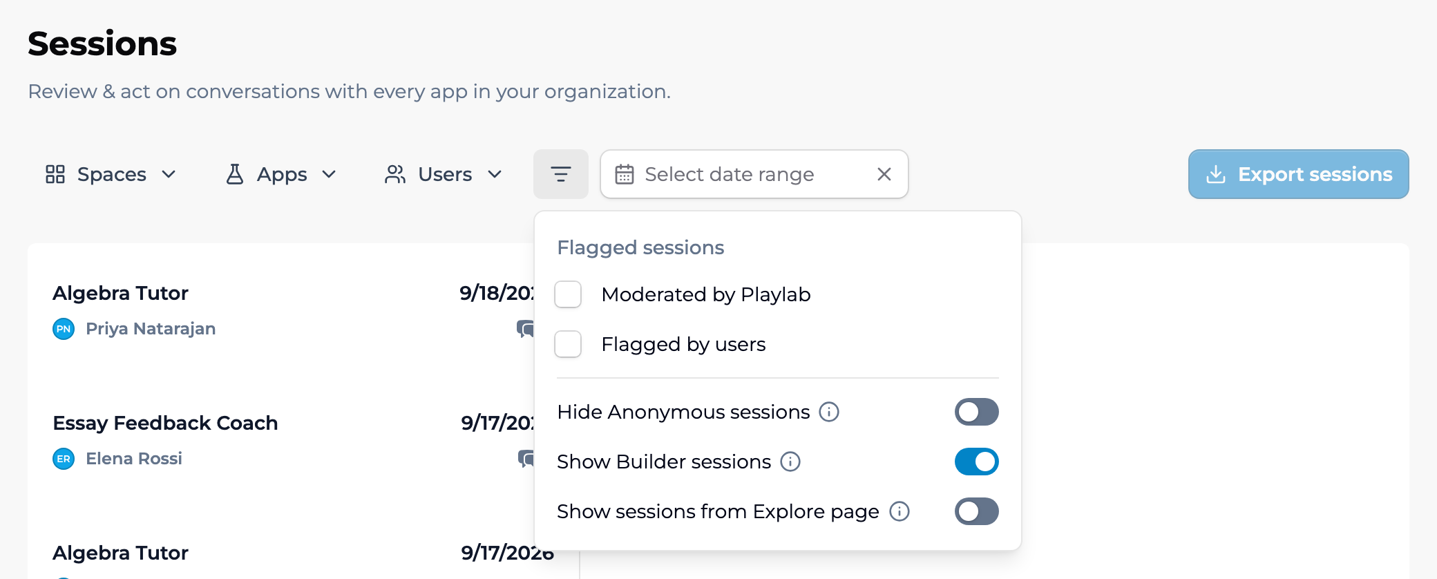Click chat bubble icon in Priya Natarajan row
The width and height of the screenshot is (1437, 579).
coord(525,329)
